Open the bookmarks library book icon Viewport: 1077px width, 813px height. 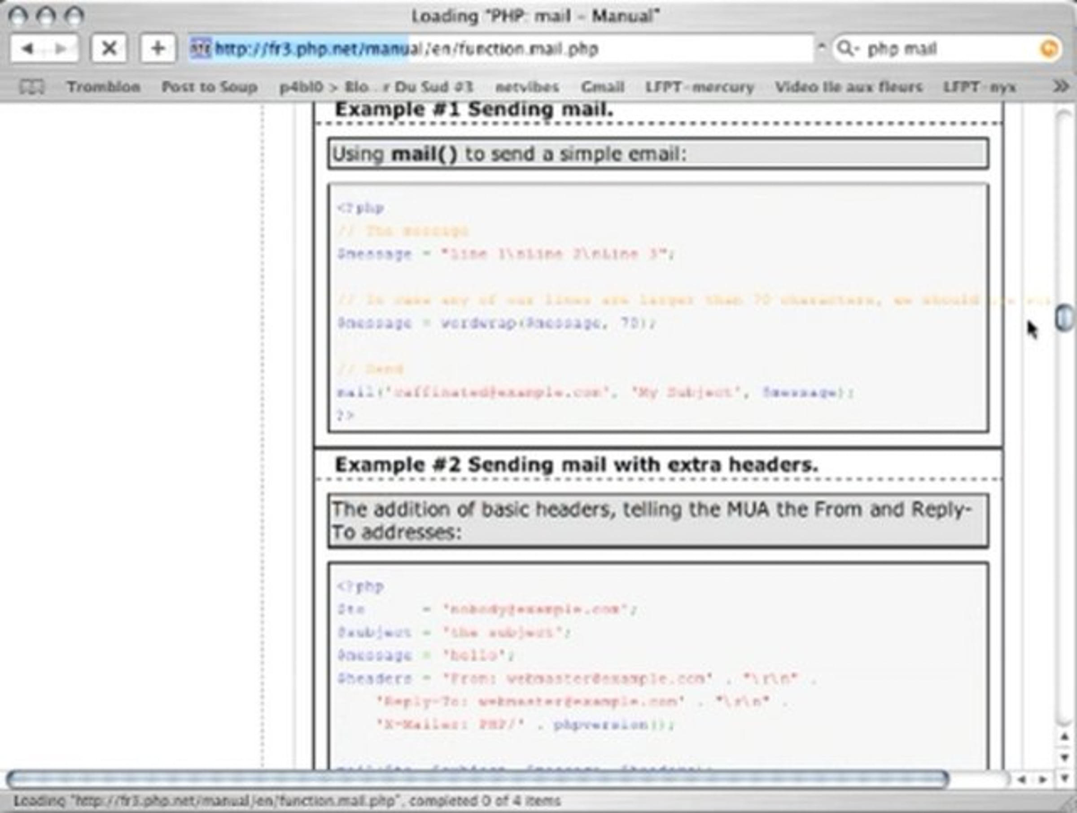point(32,87)
